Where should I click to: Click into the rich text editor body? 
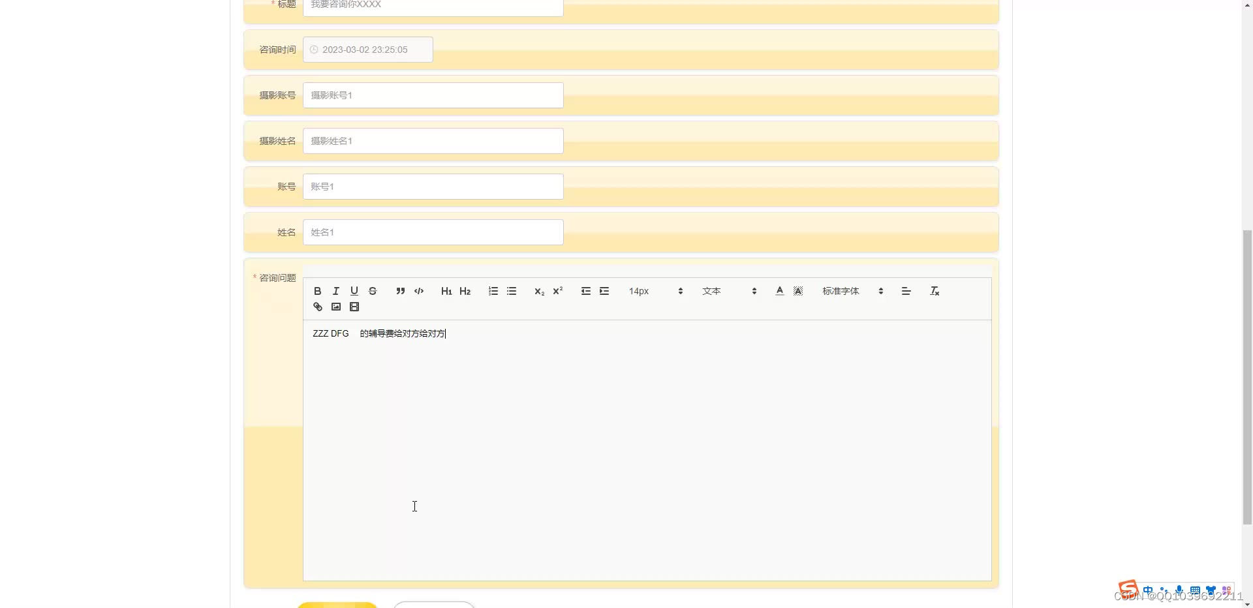coord(647,450)
